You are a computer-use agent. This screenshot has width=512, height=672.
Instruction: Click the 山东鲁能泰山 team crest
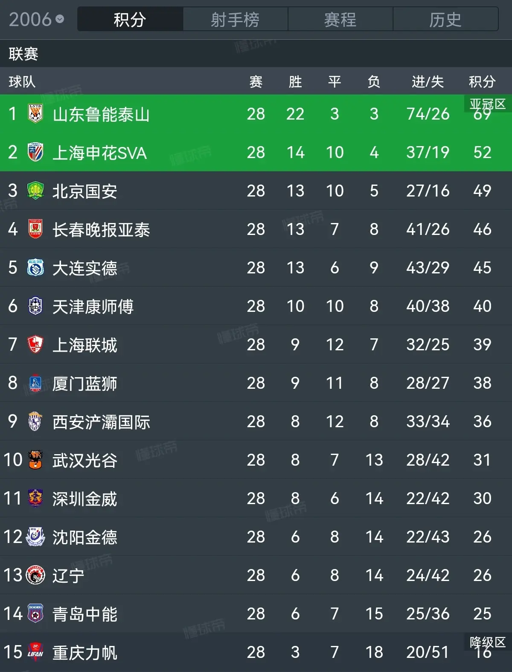click(x=35, y=114)
